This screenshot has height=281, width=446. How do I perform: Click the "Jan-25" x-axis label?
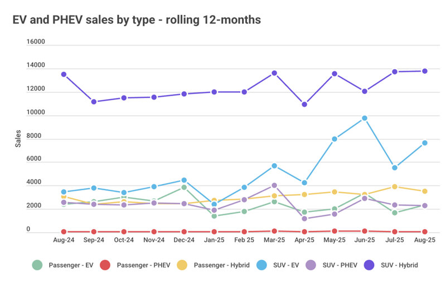(x=214, y=240)
